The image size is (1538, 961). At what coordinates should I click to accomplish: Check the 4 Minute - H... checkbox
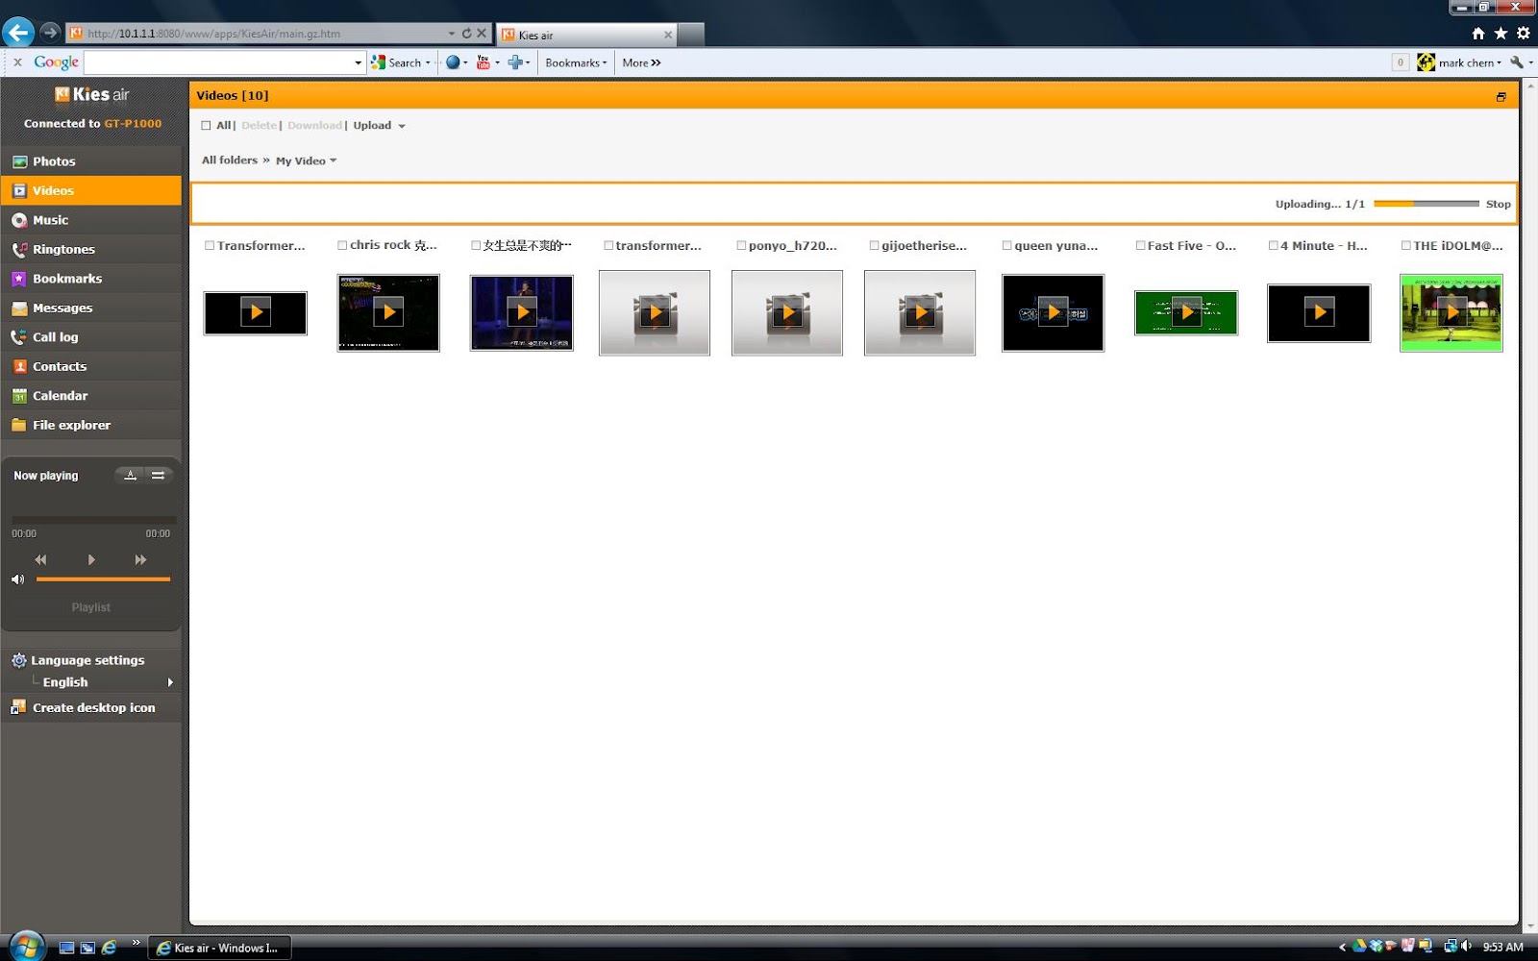pos(1273,246)
